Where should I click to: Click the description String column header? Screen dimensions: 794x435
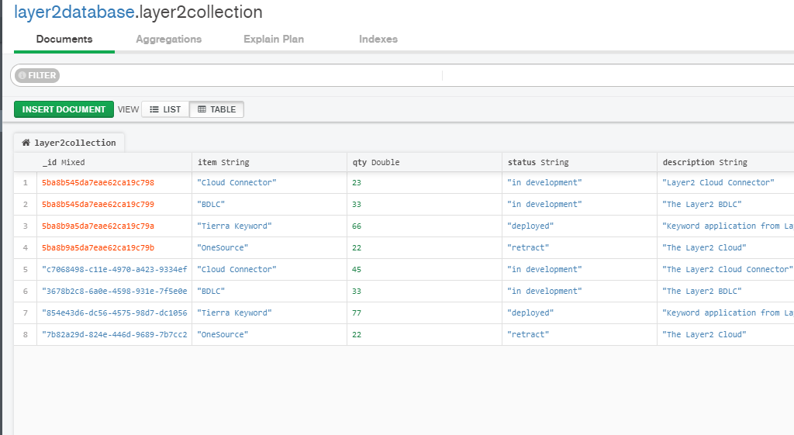point(705,162)
